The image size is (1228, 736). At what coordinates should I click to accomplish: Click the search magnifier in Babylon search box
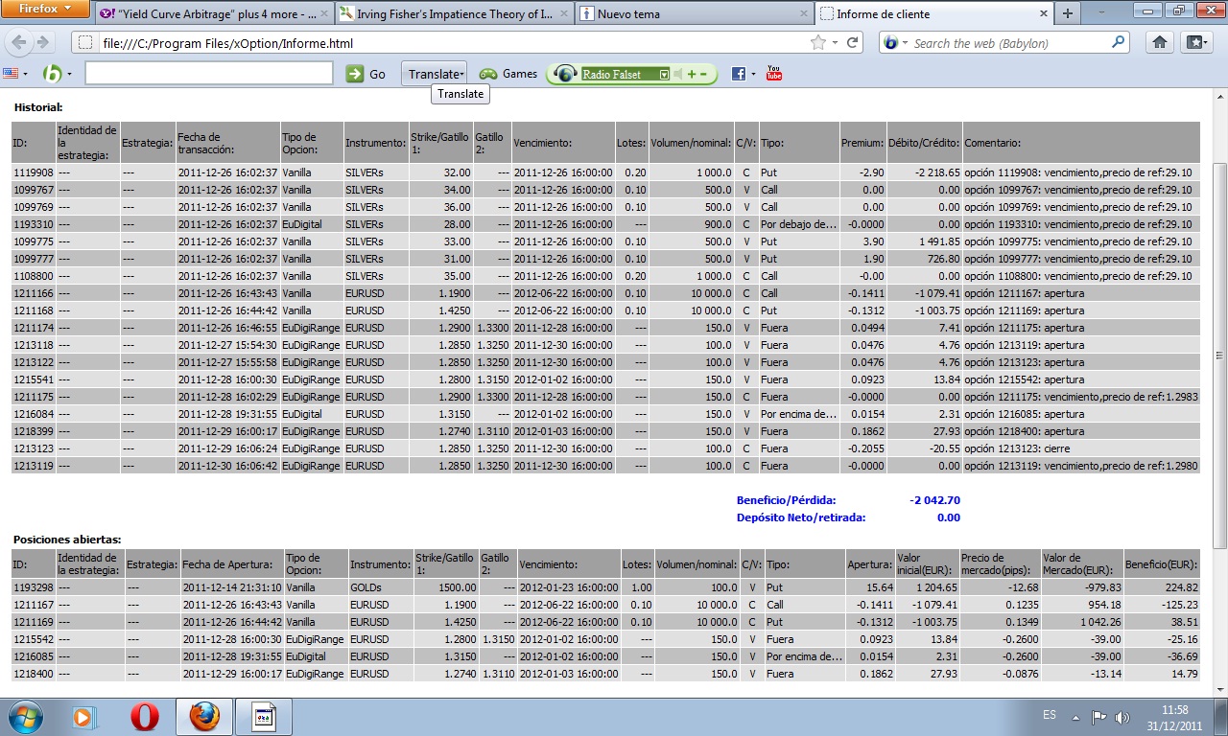[1119, 42]
